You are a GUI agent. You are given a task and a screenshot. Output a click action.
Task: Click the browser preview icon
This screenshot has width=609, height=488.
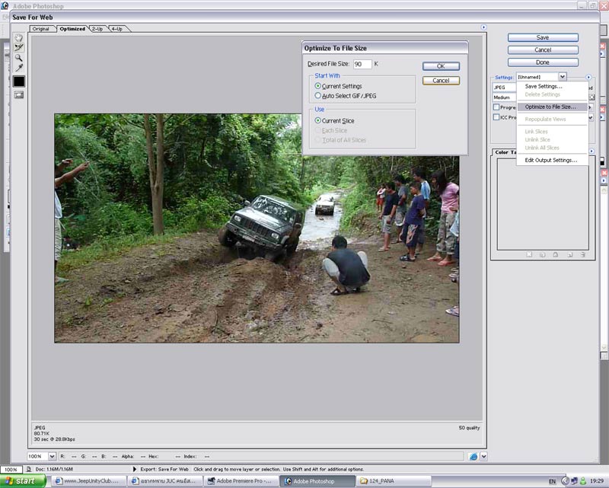473,456
